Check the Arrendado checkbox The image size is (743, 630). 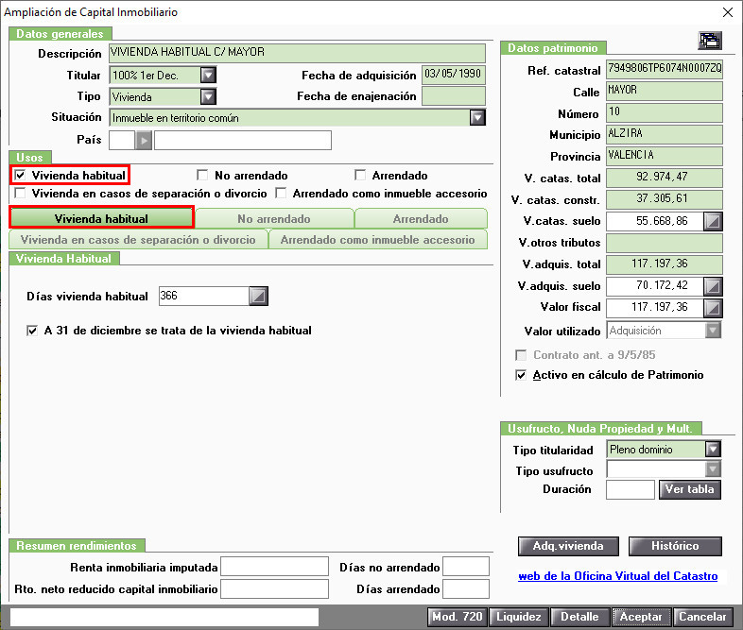(x=360, y=176)
